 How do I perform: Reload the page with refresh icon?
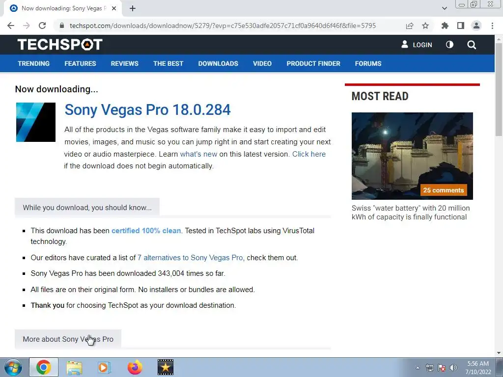click(x=42, y=26)
